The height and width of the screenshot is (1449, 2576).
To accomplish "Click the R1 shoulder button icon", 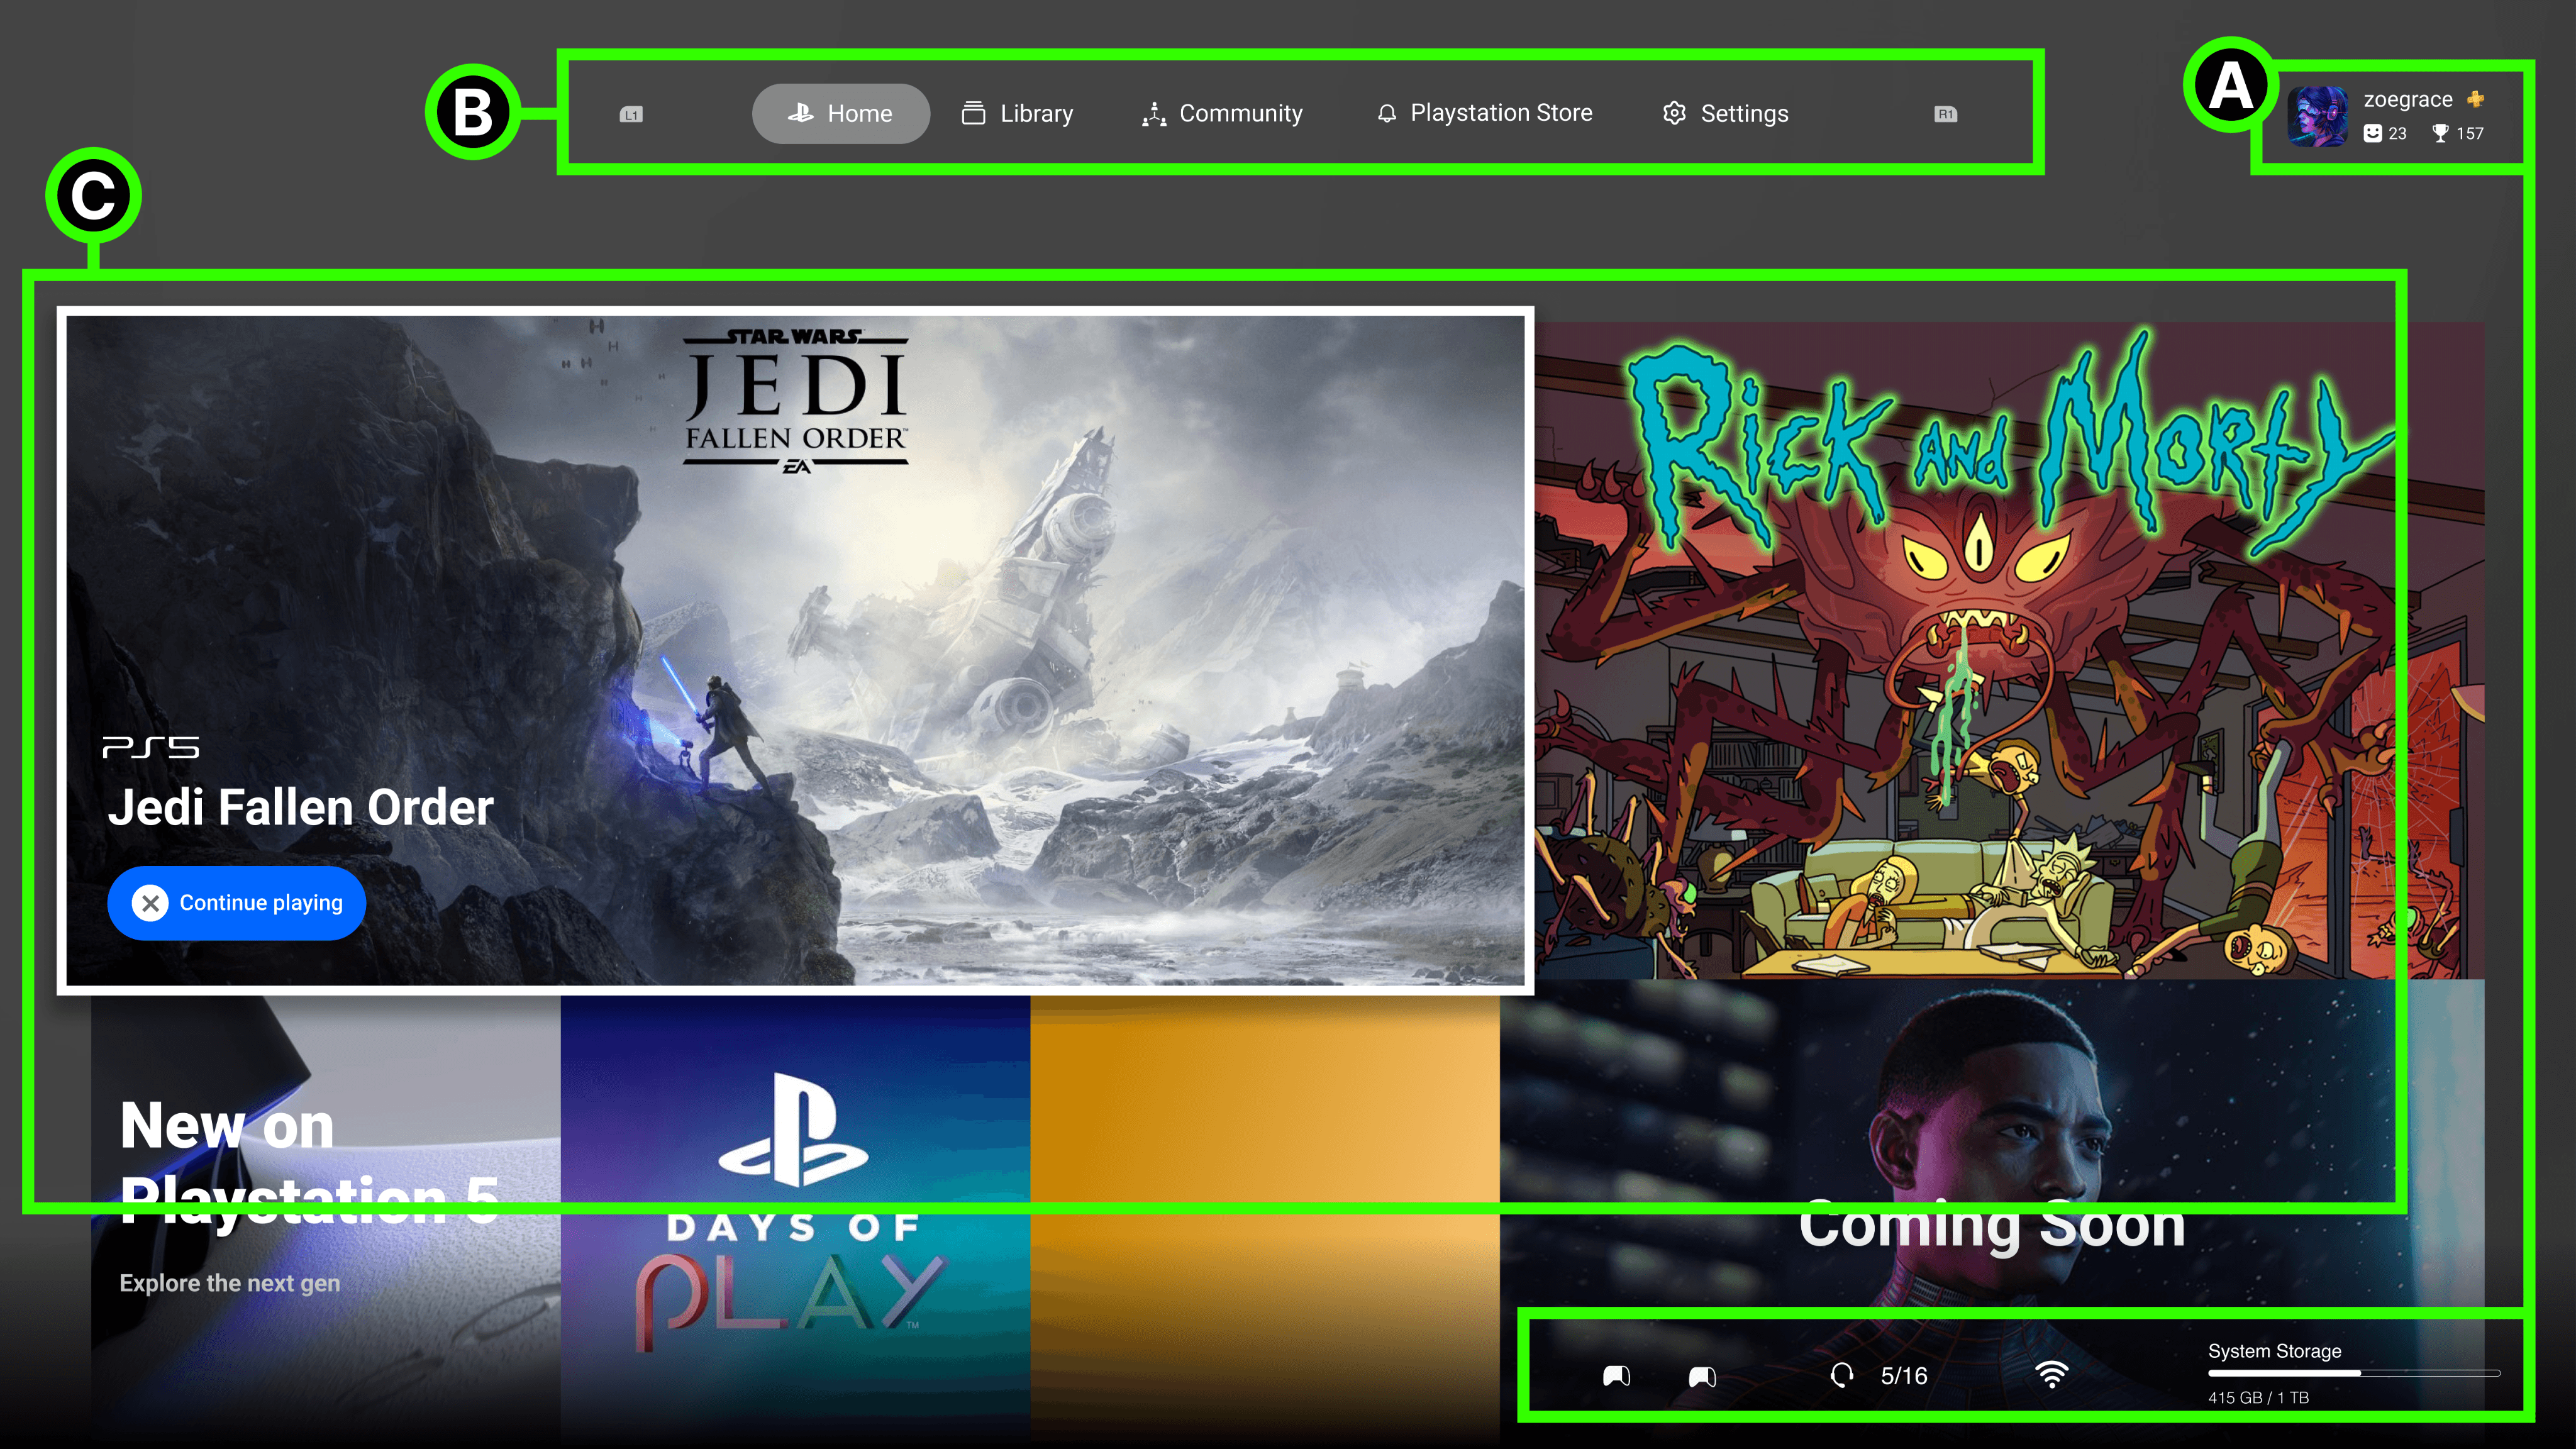I will pyautogui.click(x=1945, y=114).
